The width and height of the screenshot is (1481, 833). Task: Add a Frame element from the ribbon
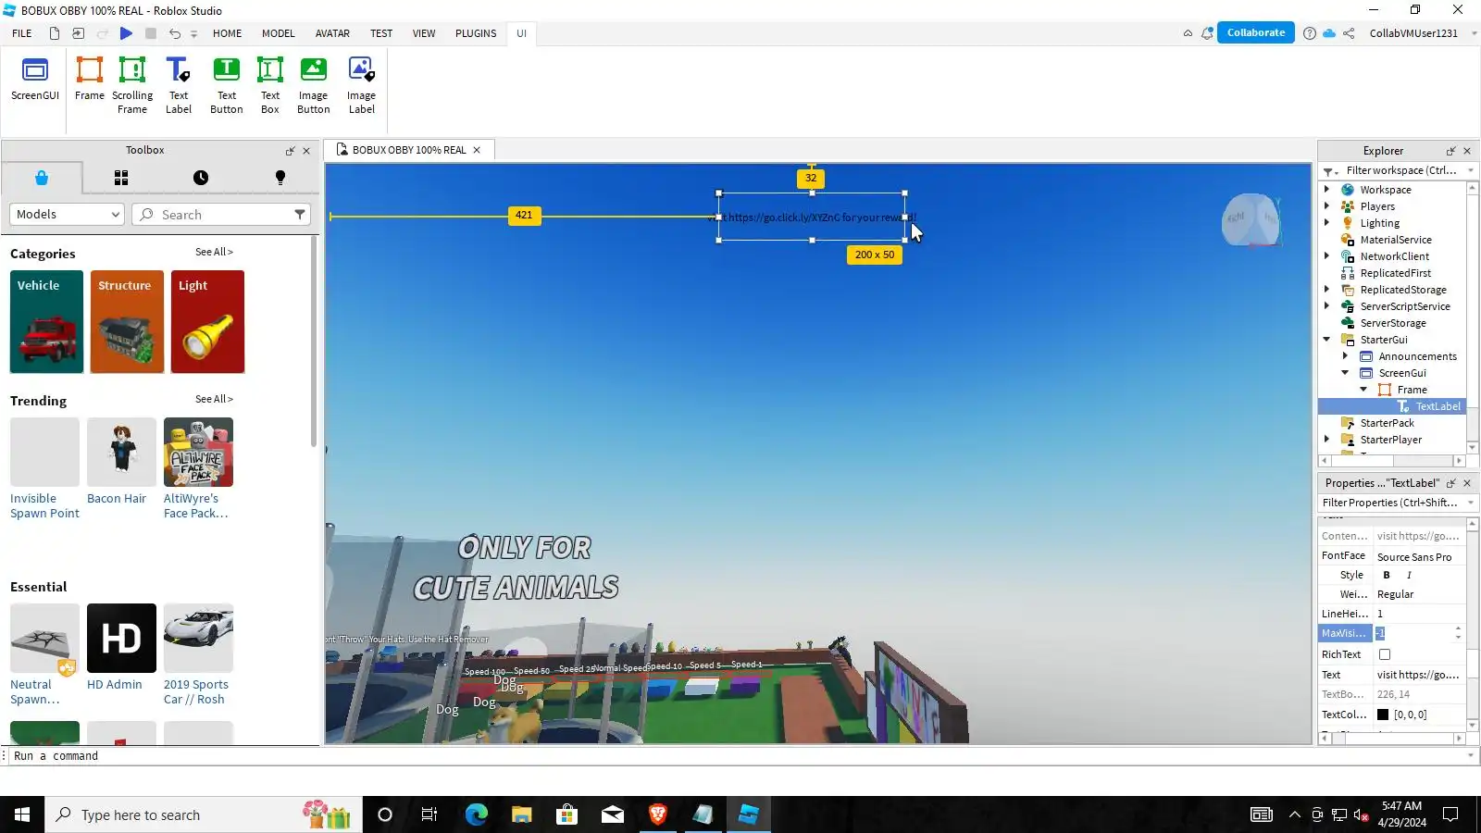(90, 79)
